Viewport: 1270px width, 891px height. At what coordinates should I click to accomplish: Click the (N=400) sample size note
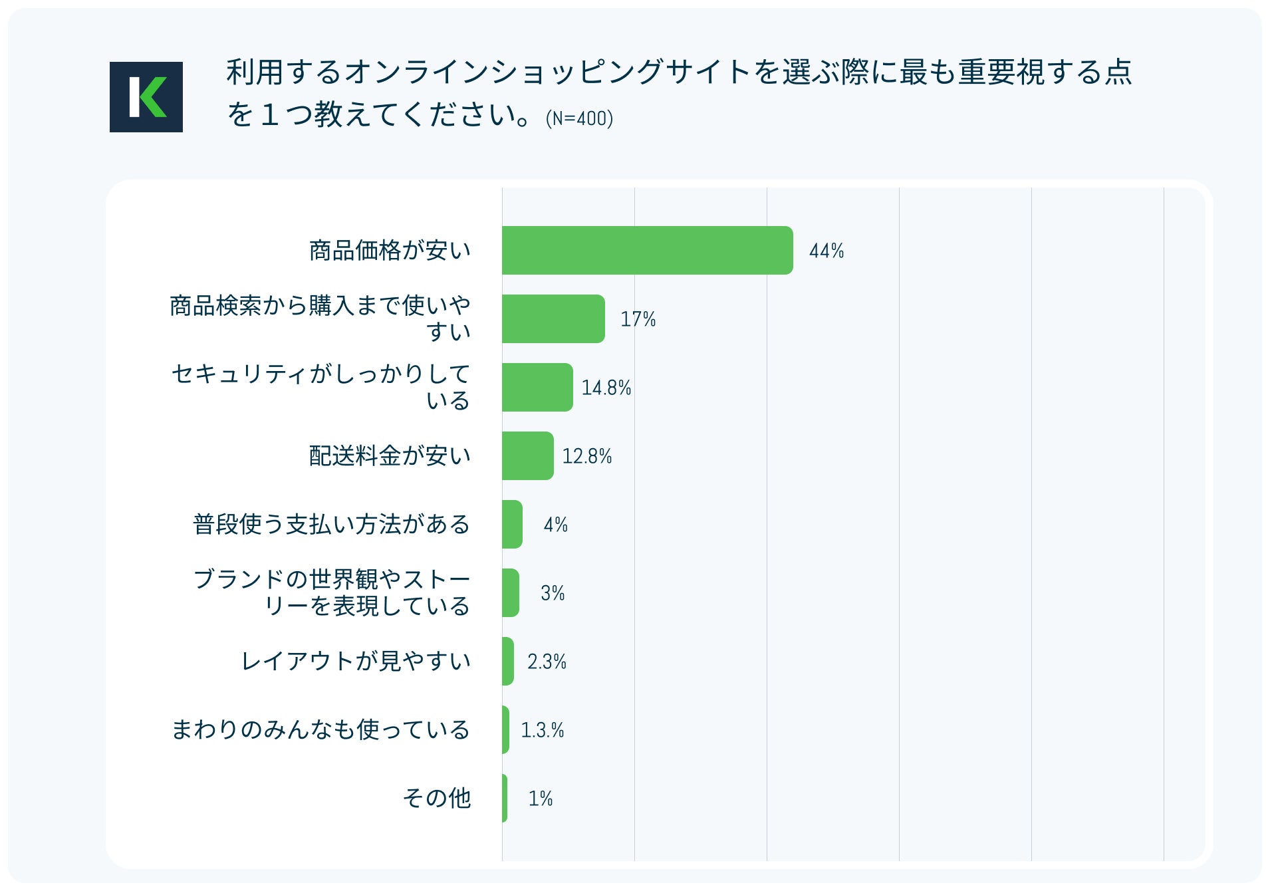579,119
